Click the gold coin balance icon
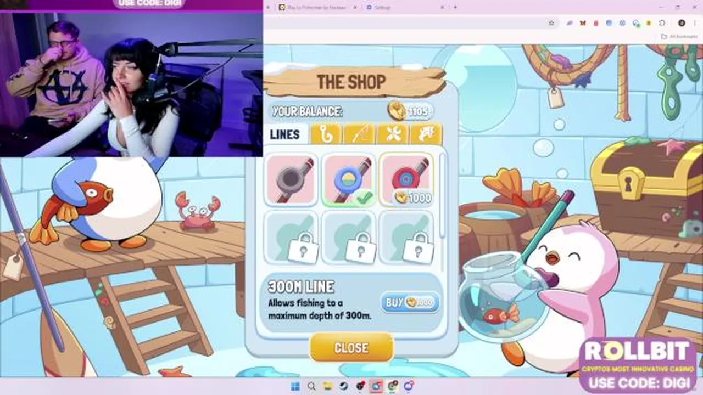 397,111
